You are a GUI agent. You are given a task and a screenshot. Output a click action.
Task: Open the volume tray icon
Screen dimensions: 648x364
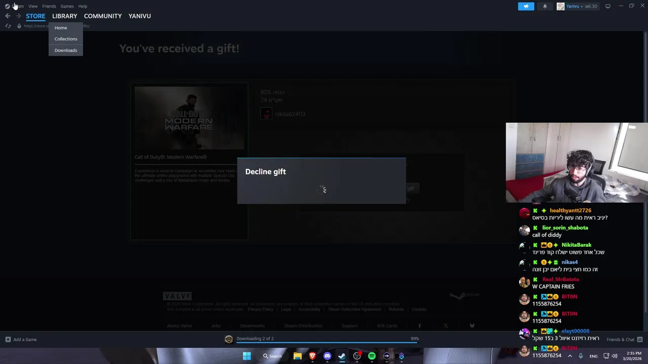coord(614,356)
